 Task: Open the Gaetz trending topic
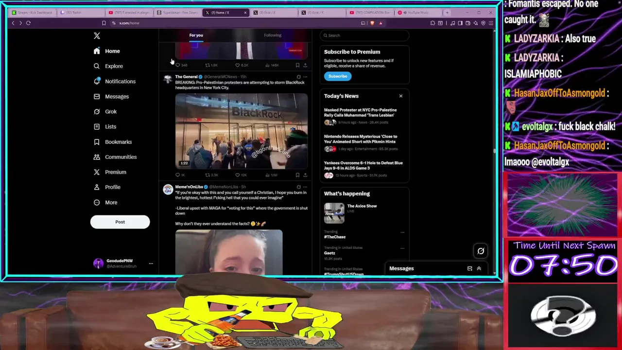(x=329, y=253)
